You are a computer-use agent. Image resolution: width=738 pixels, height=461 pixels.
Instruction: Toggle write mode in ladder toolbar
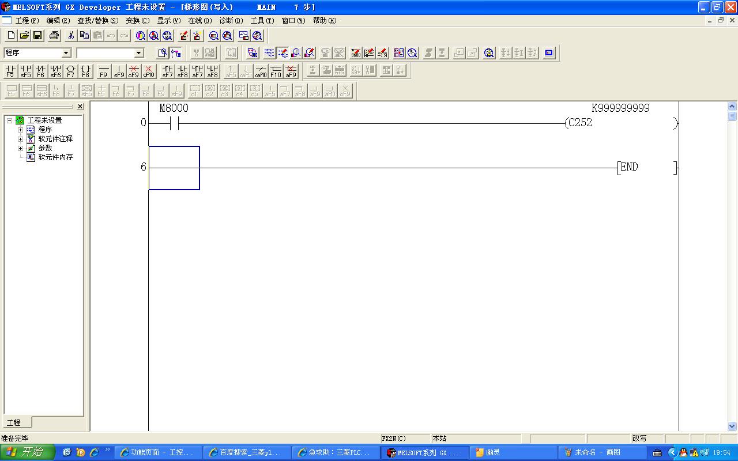pyautogui.click(x=283, y=53)
